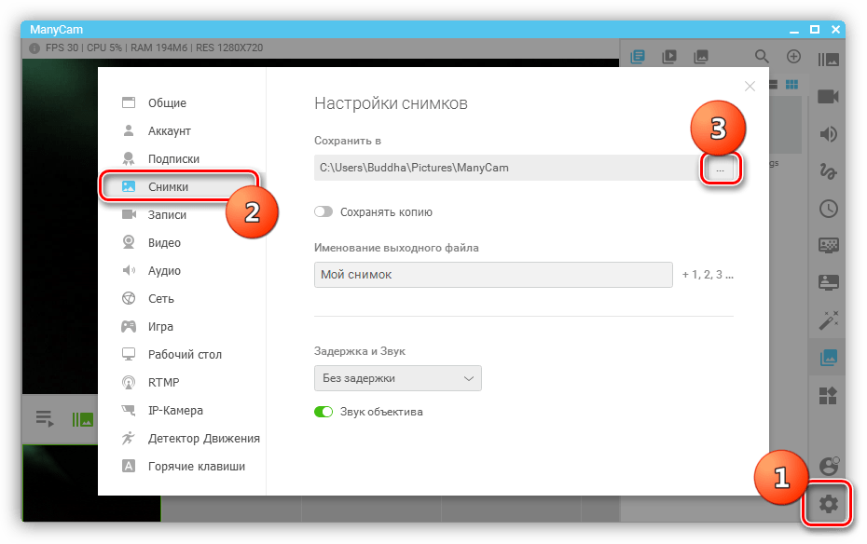The height and width of the screenshot is (544, 867).
Task: Click the search magnifier icon
Action: click(x=763, y=57)
